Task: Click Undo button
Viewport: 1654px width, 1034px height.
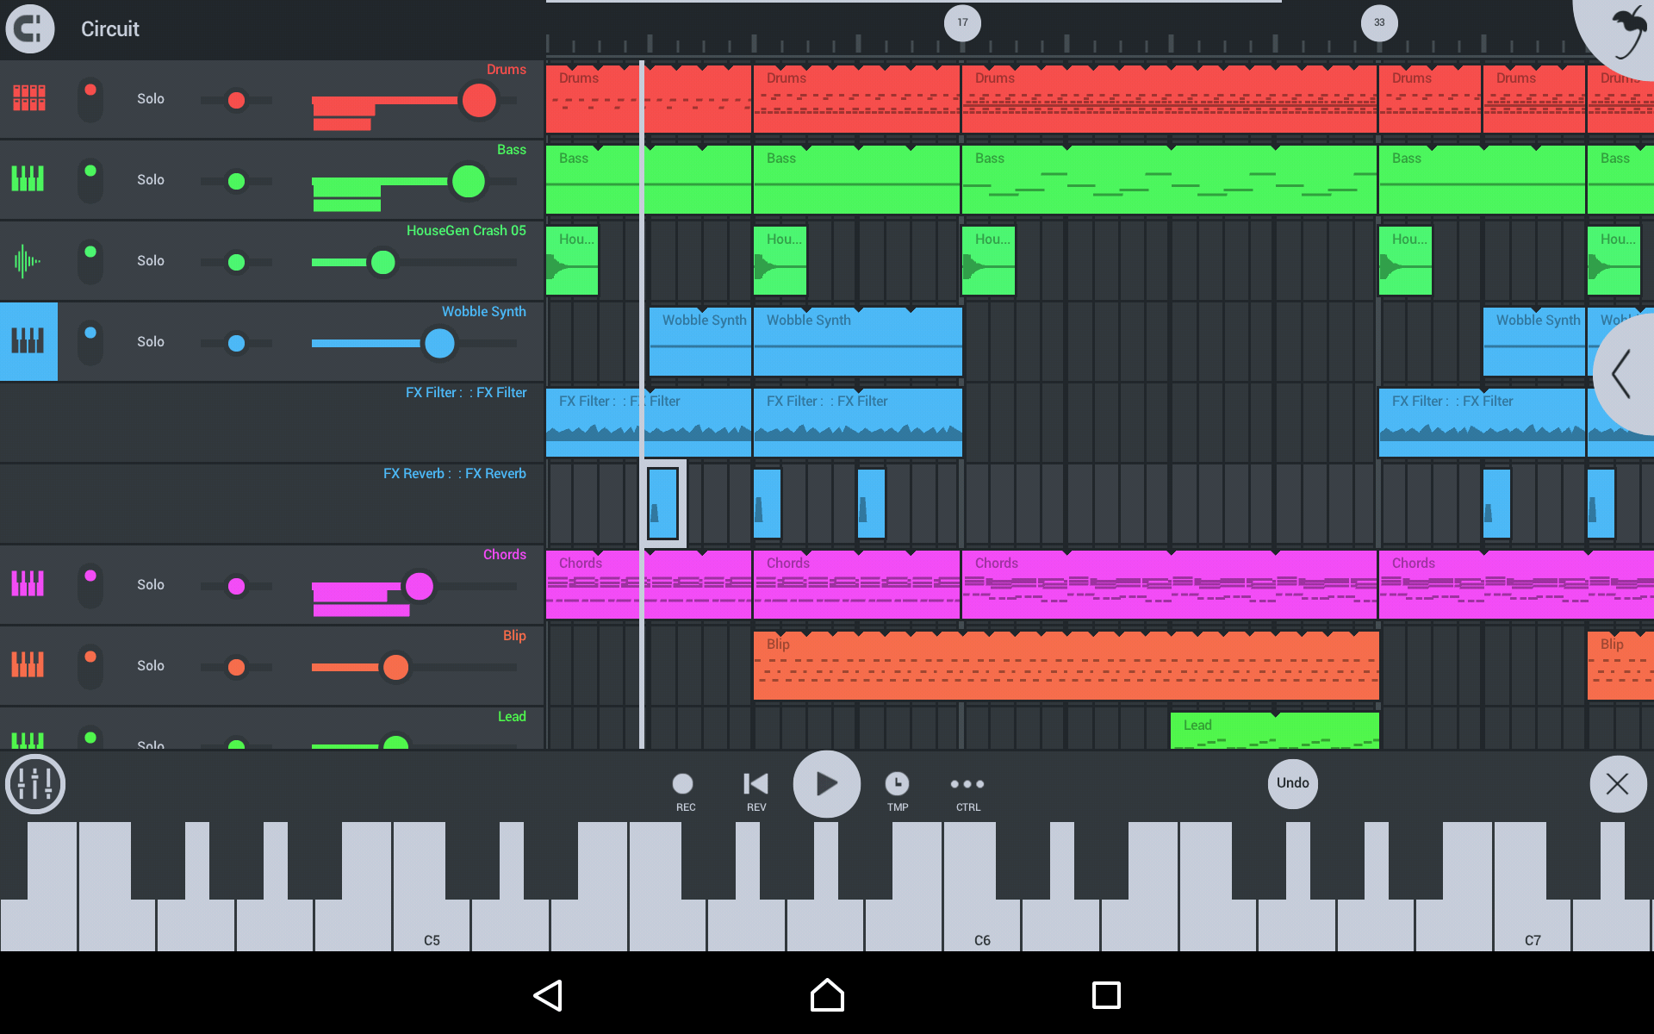Action: point(1292,784)
